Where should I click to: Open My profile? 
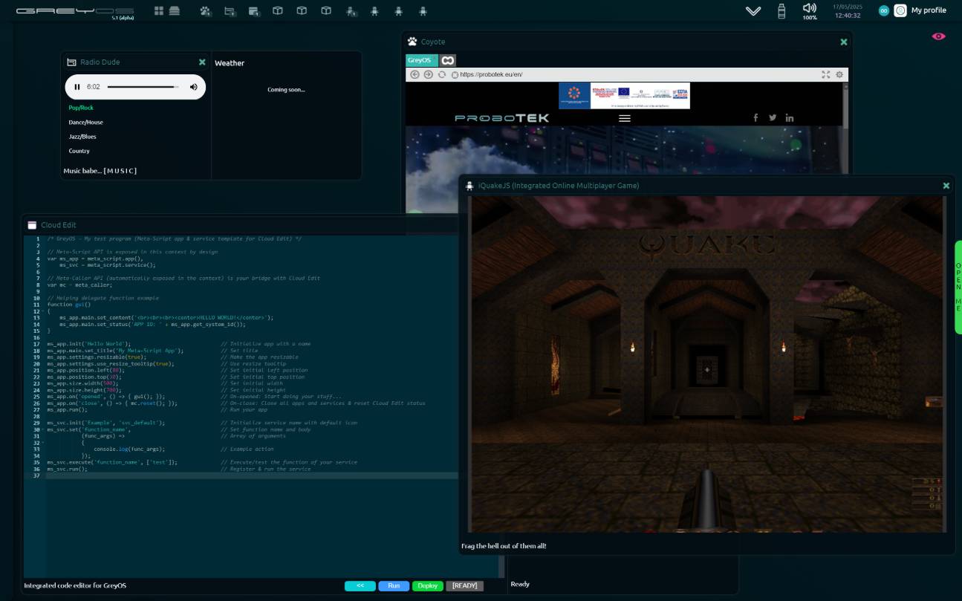pos(929,10)
